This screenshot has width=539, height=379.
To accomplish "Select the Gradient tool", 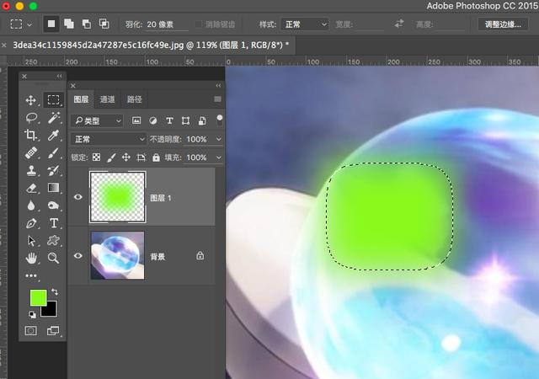I will coord(54,188).
